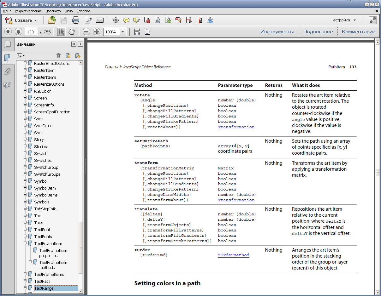Screen dimensions: 381x296
Task: Collapse the TextFrameItem bookmark
Action: pos(25,243)
